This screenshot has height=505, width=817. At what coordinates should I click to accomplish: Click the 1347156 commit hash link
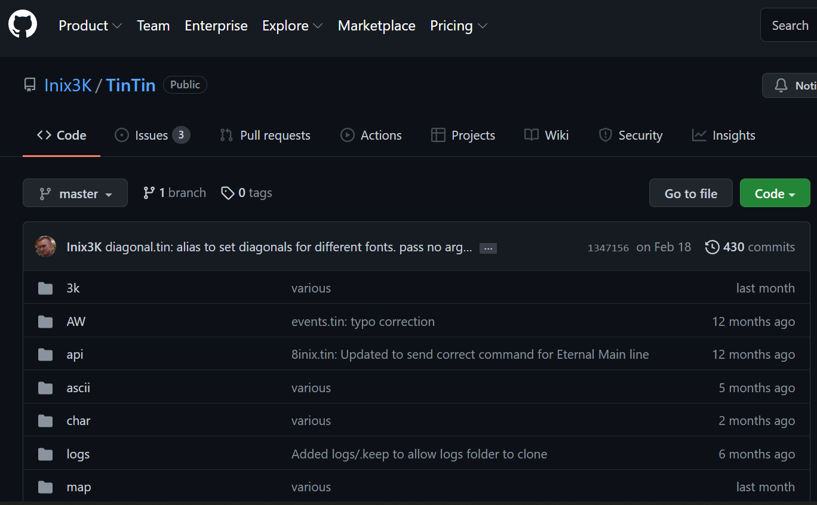tap(608, 248)
